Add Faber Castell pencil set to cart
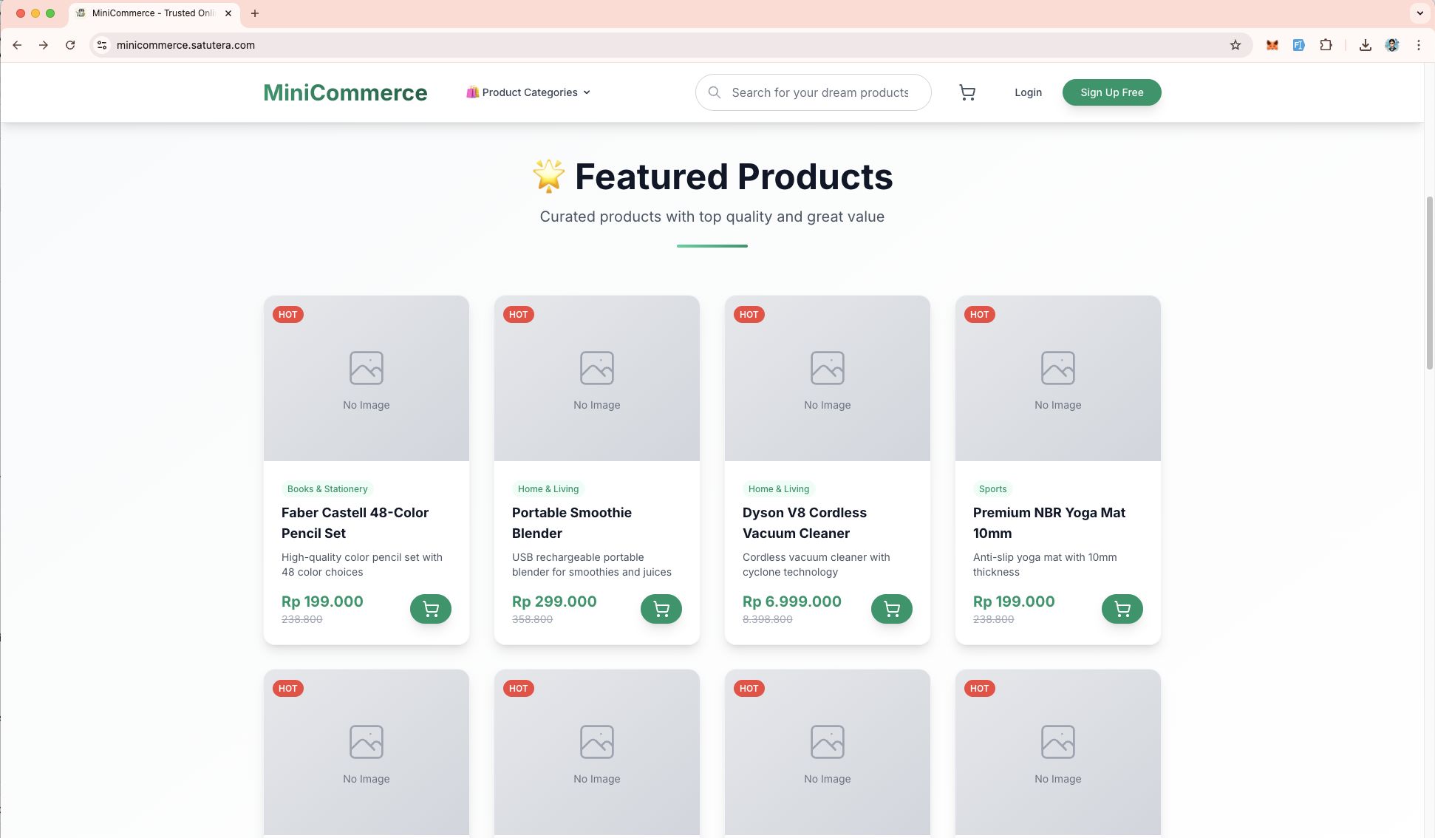 (431, 609)
